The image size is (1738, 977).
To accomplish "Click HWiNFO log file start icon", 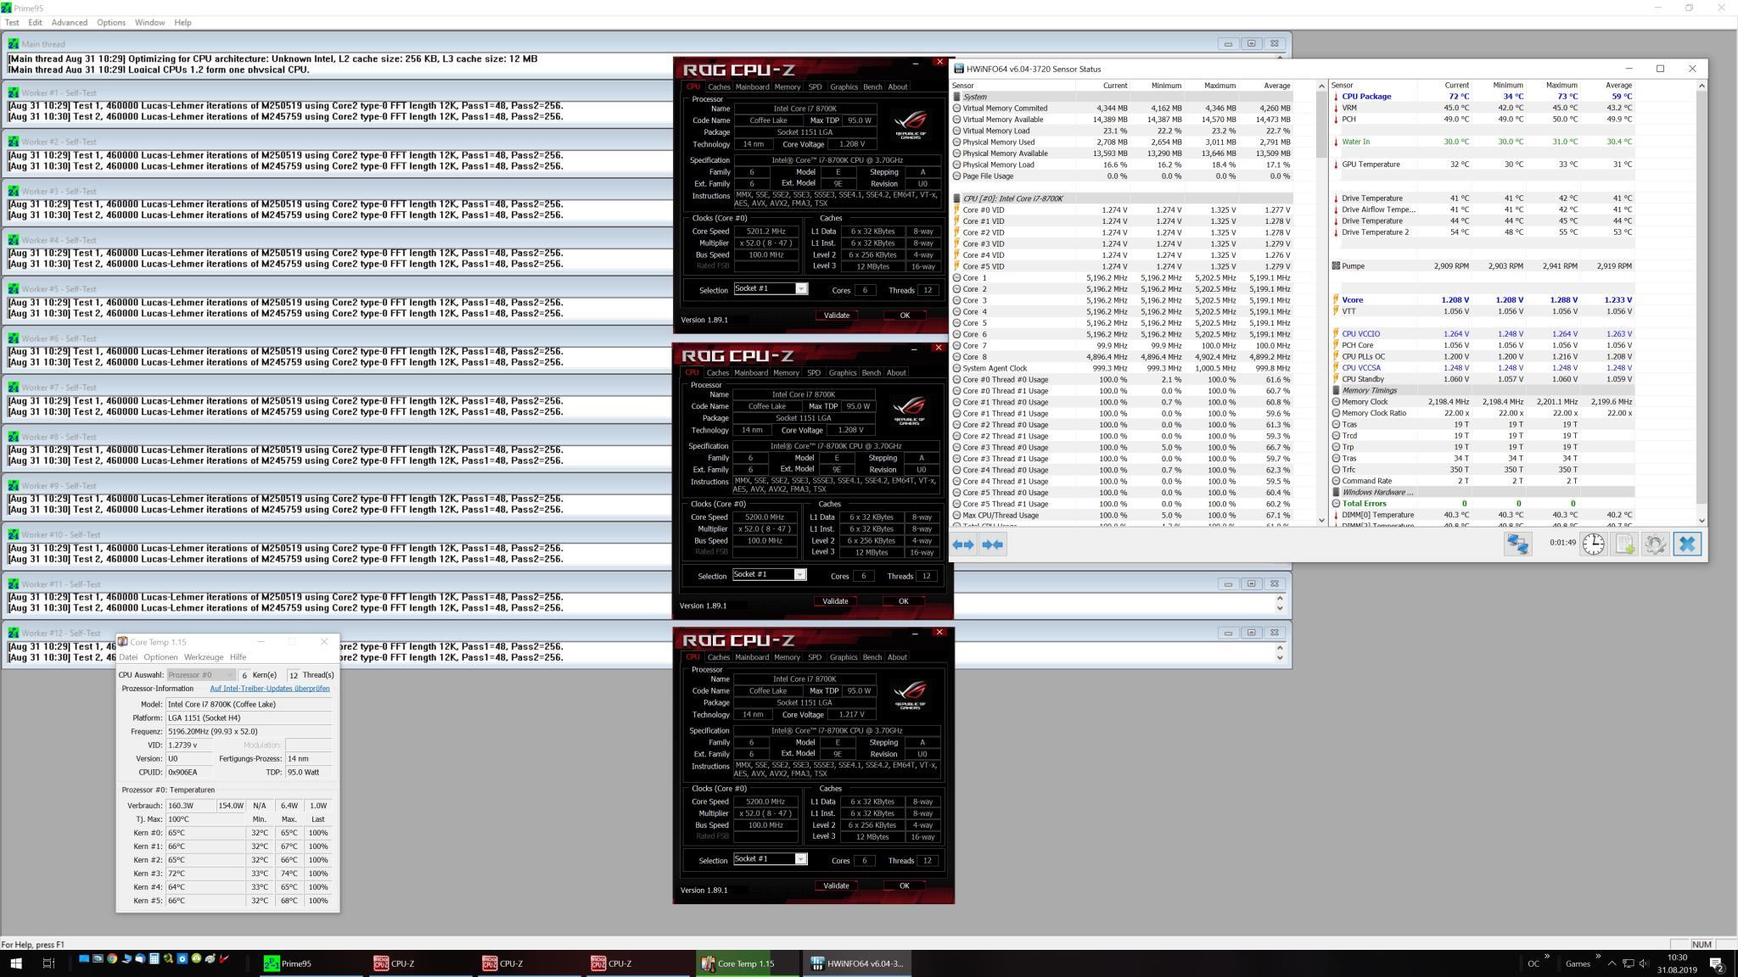I will (1624, 544).
